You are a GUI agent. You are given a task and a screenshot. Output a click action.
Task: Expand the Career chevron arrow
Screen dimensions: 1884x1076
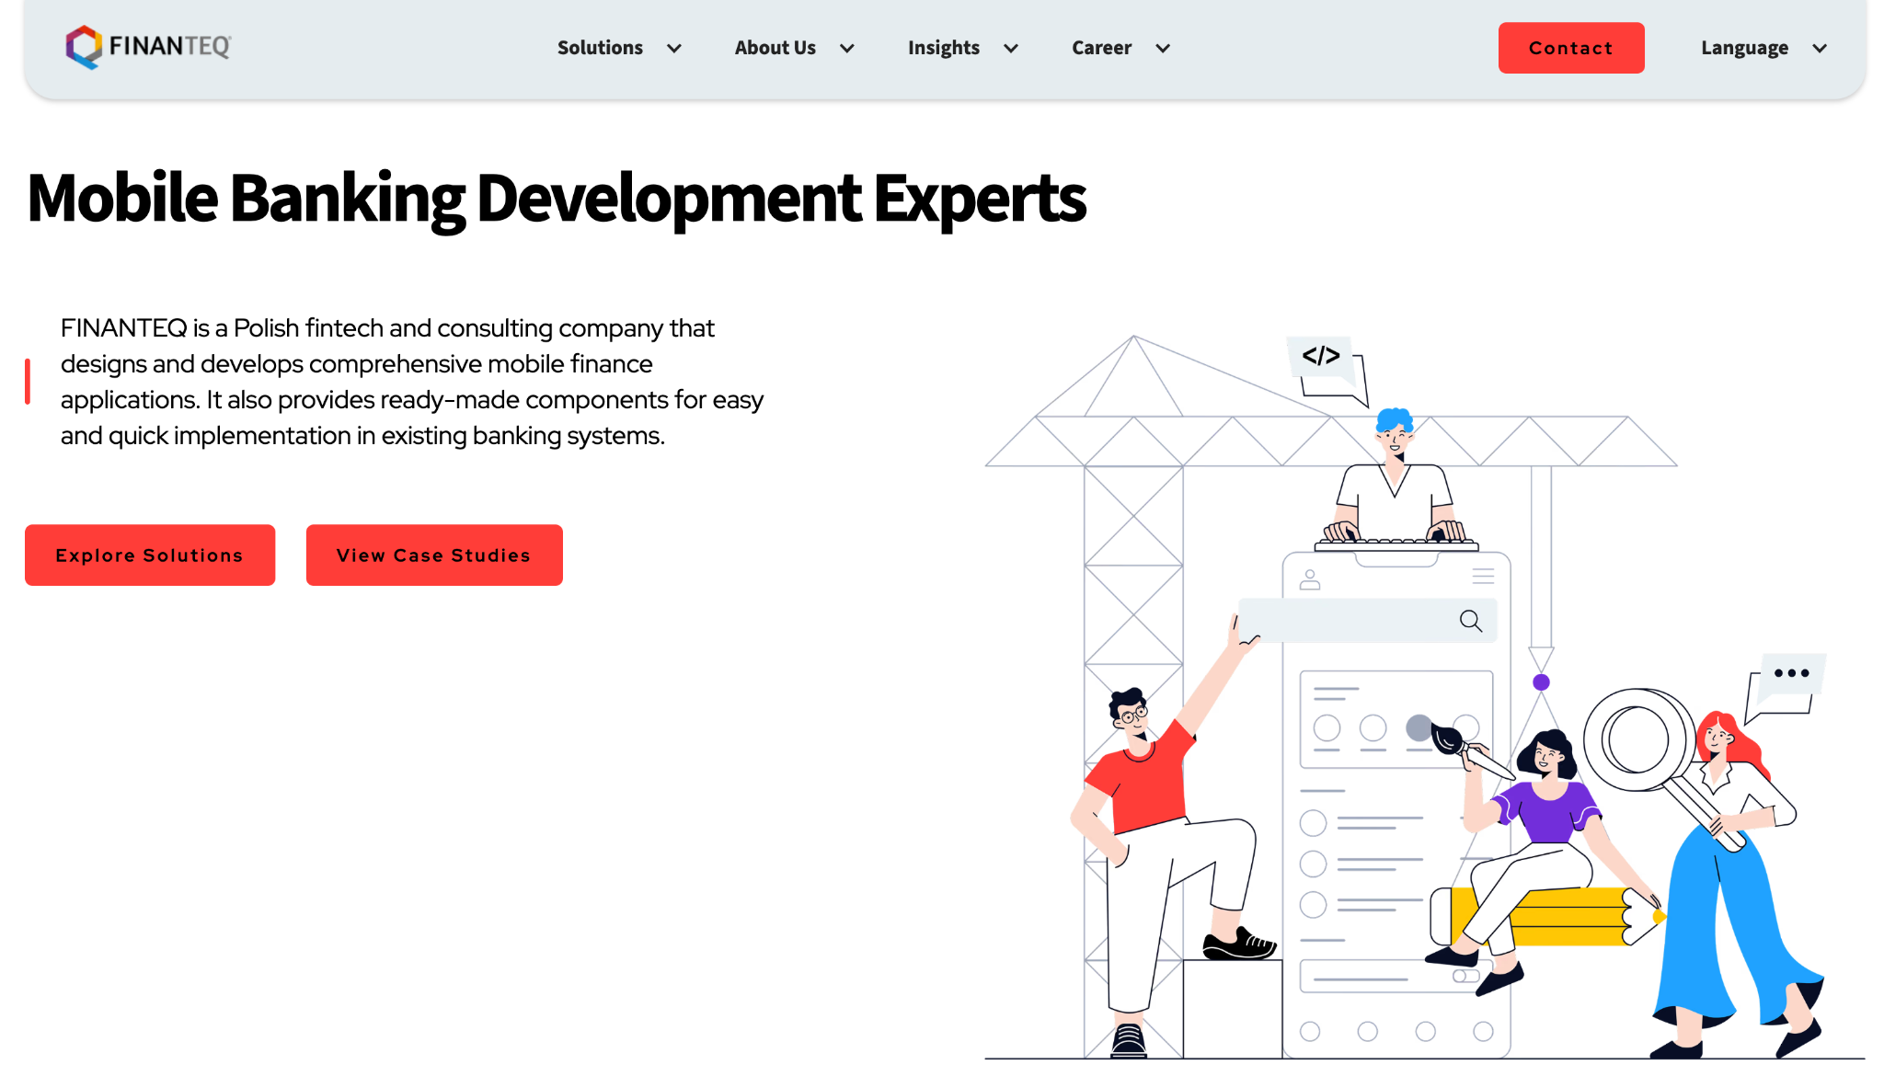(x=1163, y=49)
